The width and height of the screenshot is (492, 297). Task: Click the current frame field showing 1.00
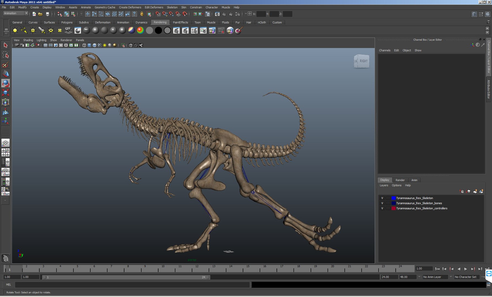pos(424,269)
